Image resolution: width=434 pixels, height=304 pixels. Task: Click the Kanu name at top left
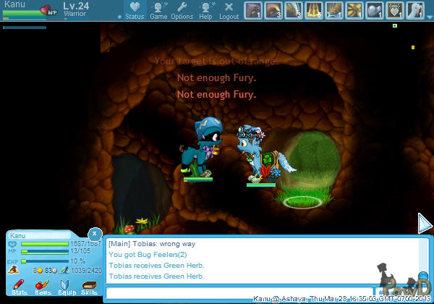[14, 4]
